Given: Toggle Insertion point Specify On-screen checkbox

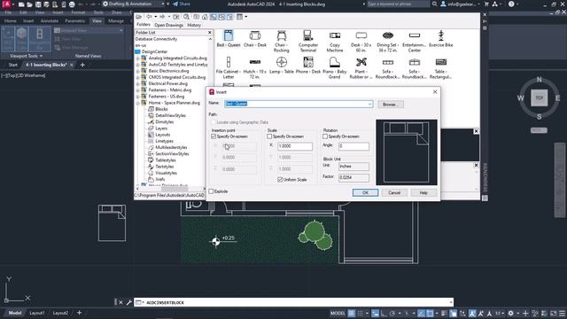Looking at the screenshot, I should point(214,136).
